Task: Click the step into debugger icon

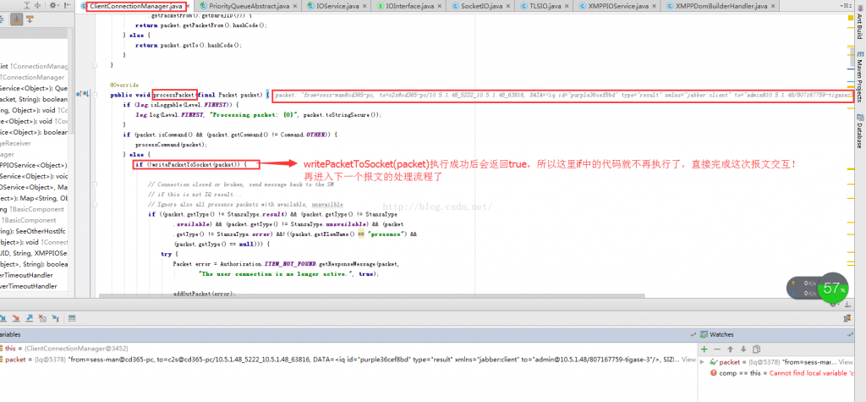Action: click(3, 318)
